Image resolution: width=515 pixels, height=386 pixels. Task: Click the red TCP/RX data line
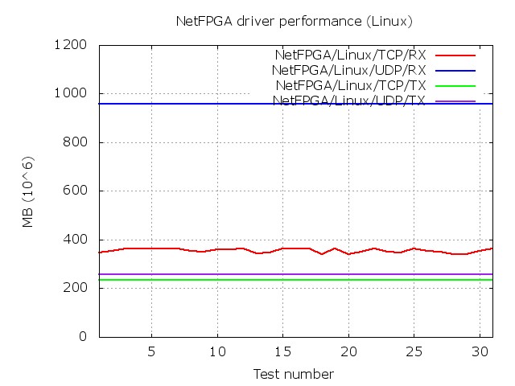pos(295,251)
